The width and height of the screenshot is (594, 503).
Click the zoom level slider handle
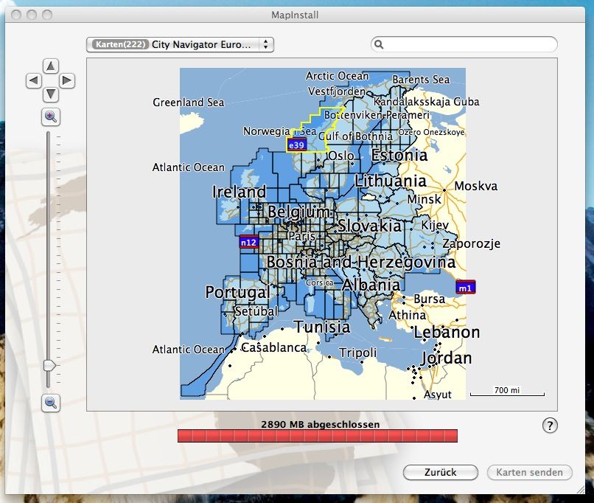[49, 365]
